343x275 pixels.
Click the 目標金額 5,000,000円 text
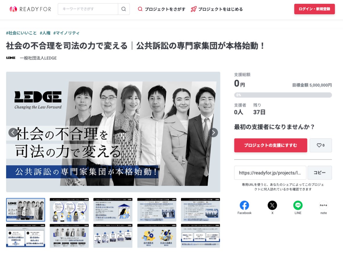(x=312, y=85)
